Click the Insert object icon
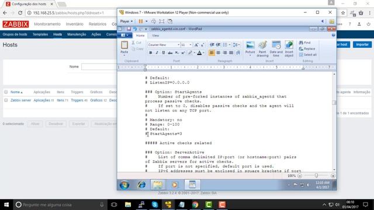 289,45
